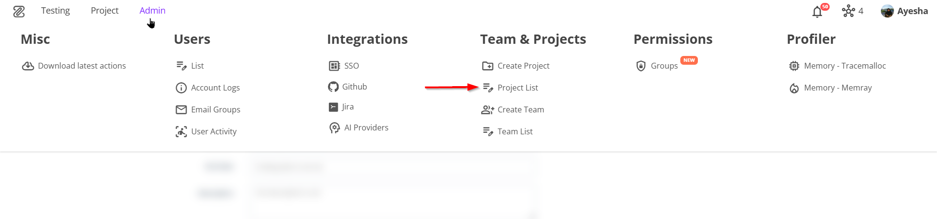937x219 pixels.
Task: Click the Jira terminal icon
Action: click(x=333, y=107)
